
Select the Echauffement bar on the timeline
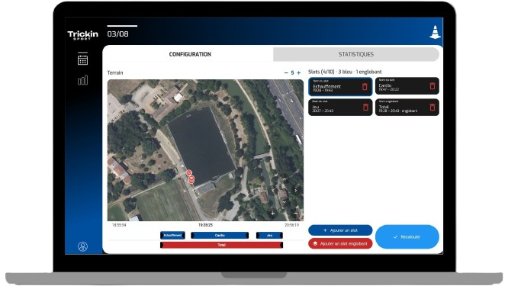point(172,235)
